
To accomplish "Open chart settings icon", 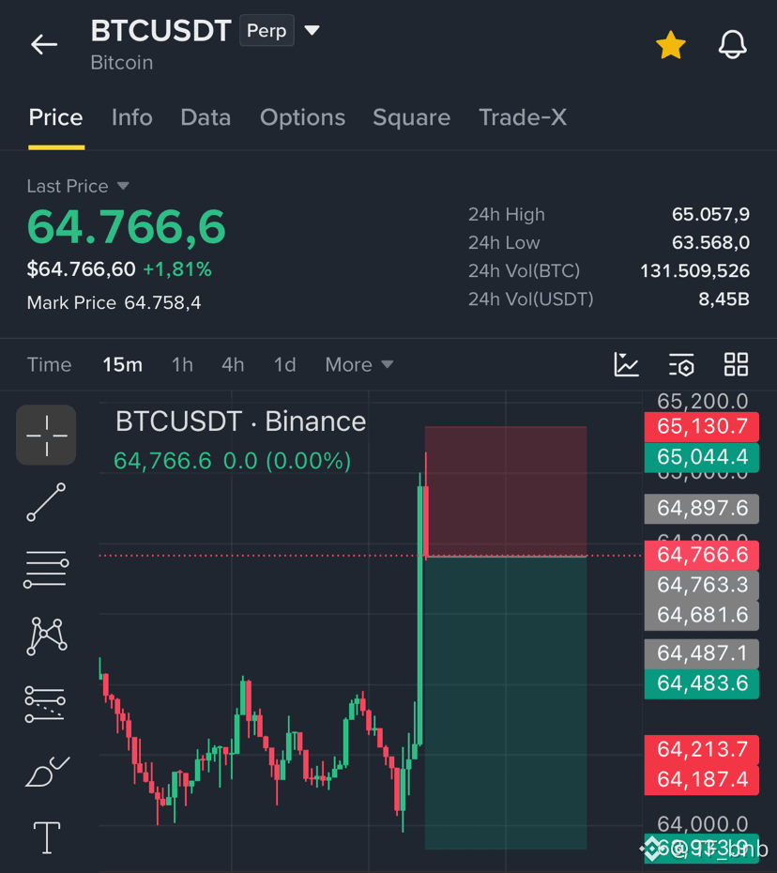I will pyautogui.click(x=681, y=364).
